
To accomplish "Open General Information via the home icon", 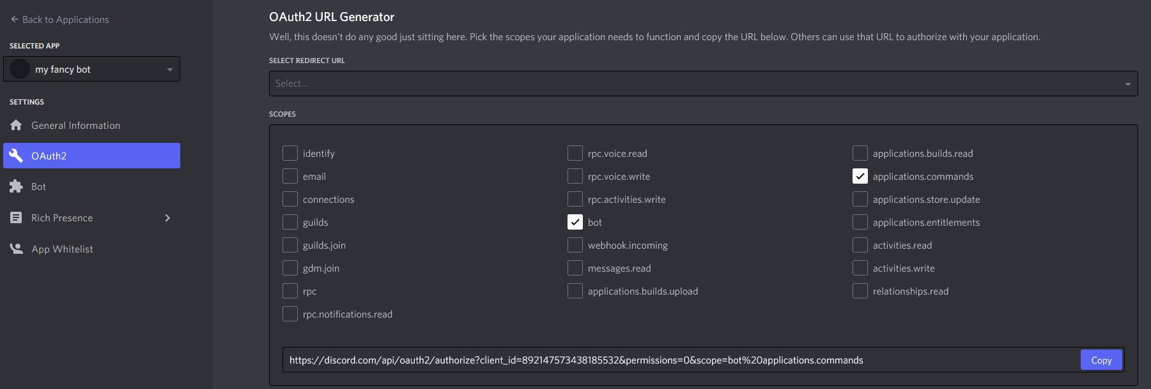I will click(17, 125).
